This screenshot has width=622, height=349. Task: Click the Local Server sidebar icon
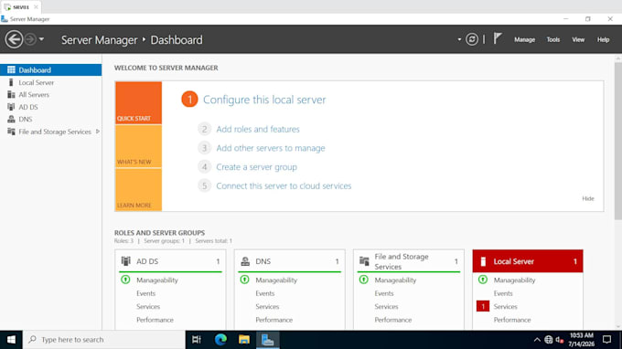point(11,82)
